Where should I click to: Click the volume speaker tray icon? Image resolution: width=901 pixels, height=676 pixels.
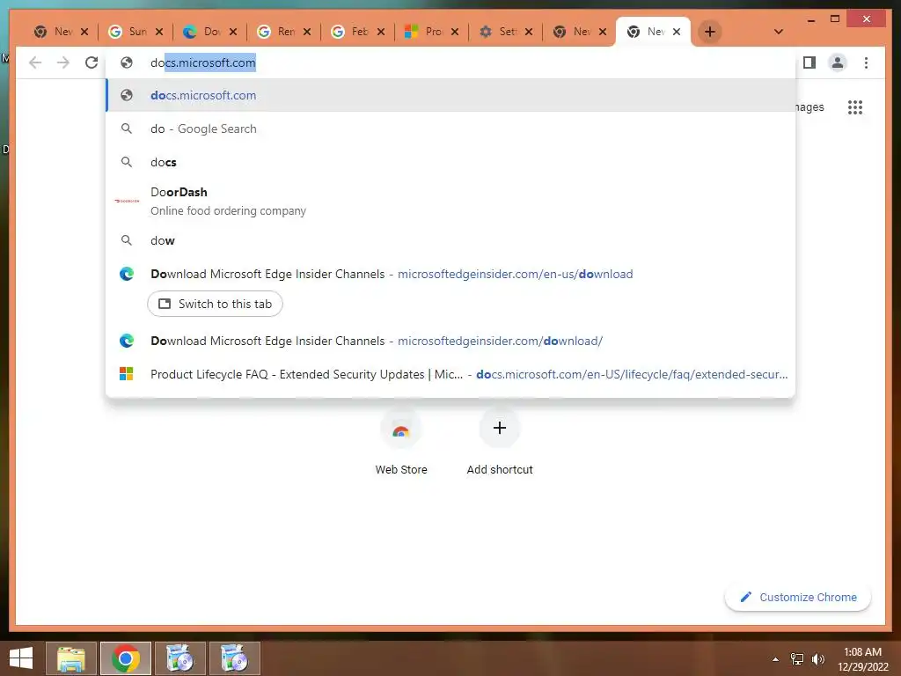(x=817, y=659)
